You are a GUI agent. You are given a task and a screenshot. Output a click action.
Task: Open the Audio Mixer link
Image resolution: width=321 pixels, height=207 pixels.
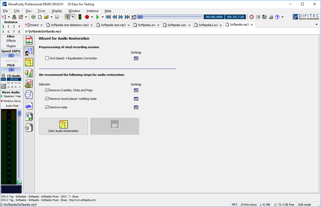pyautogui.click(x=12, y=106)
